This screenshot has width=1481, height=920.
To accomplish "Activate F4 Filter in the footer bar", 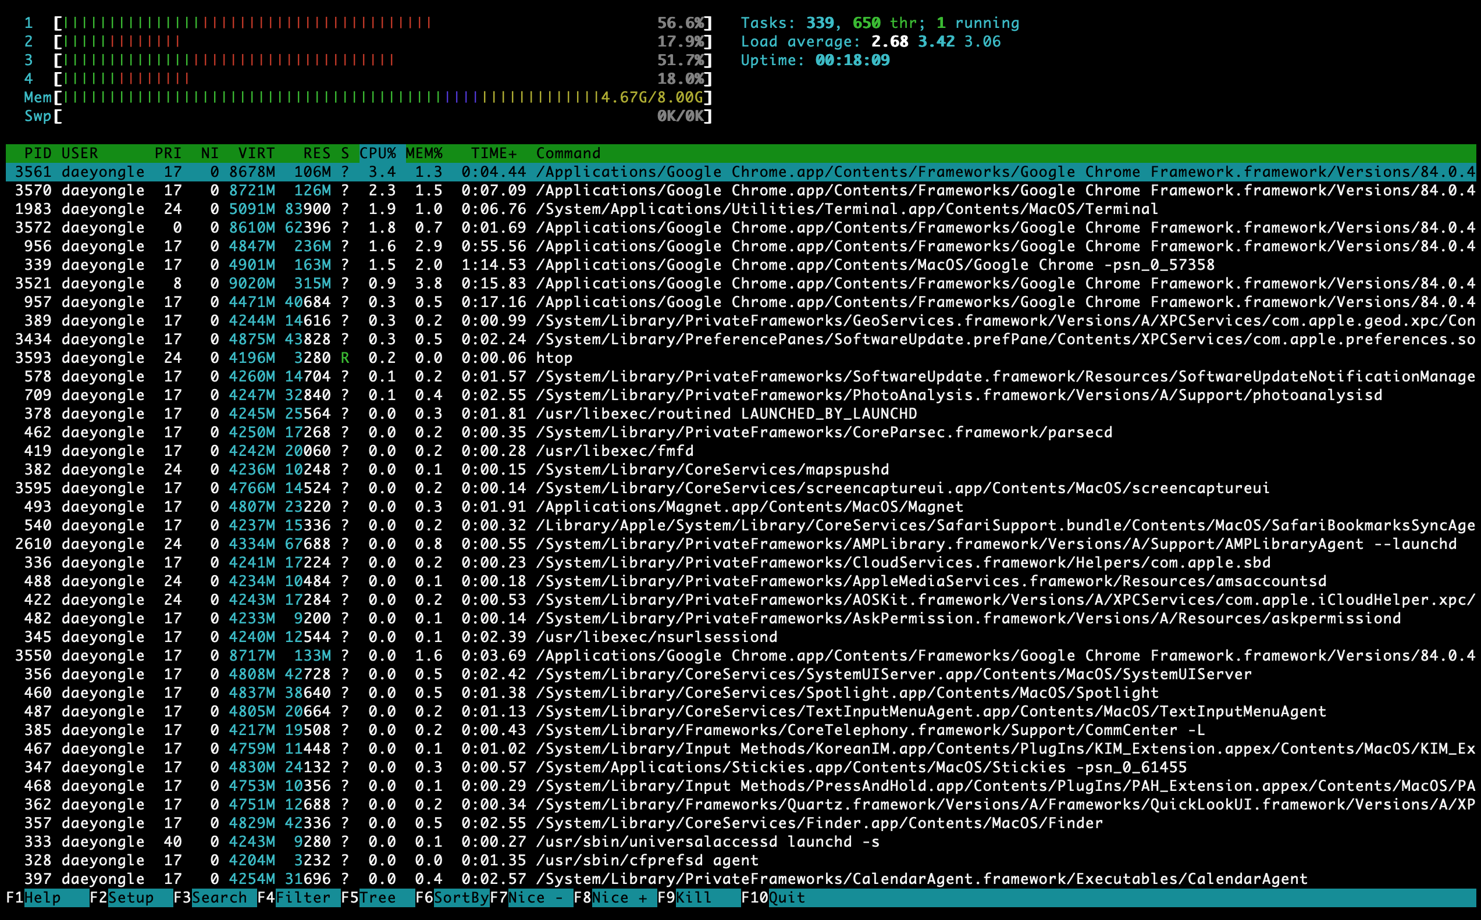I will (302, 897).
